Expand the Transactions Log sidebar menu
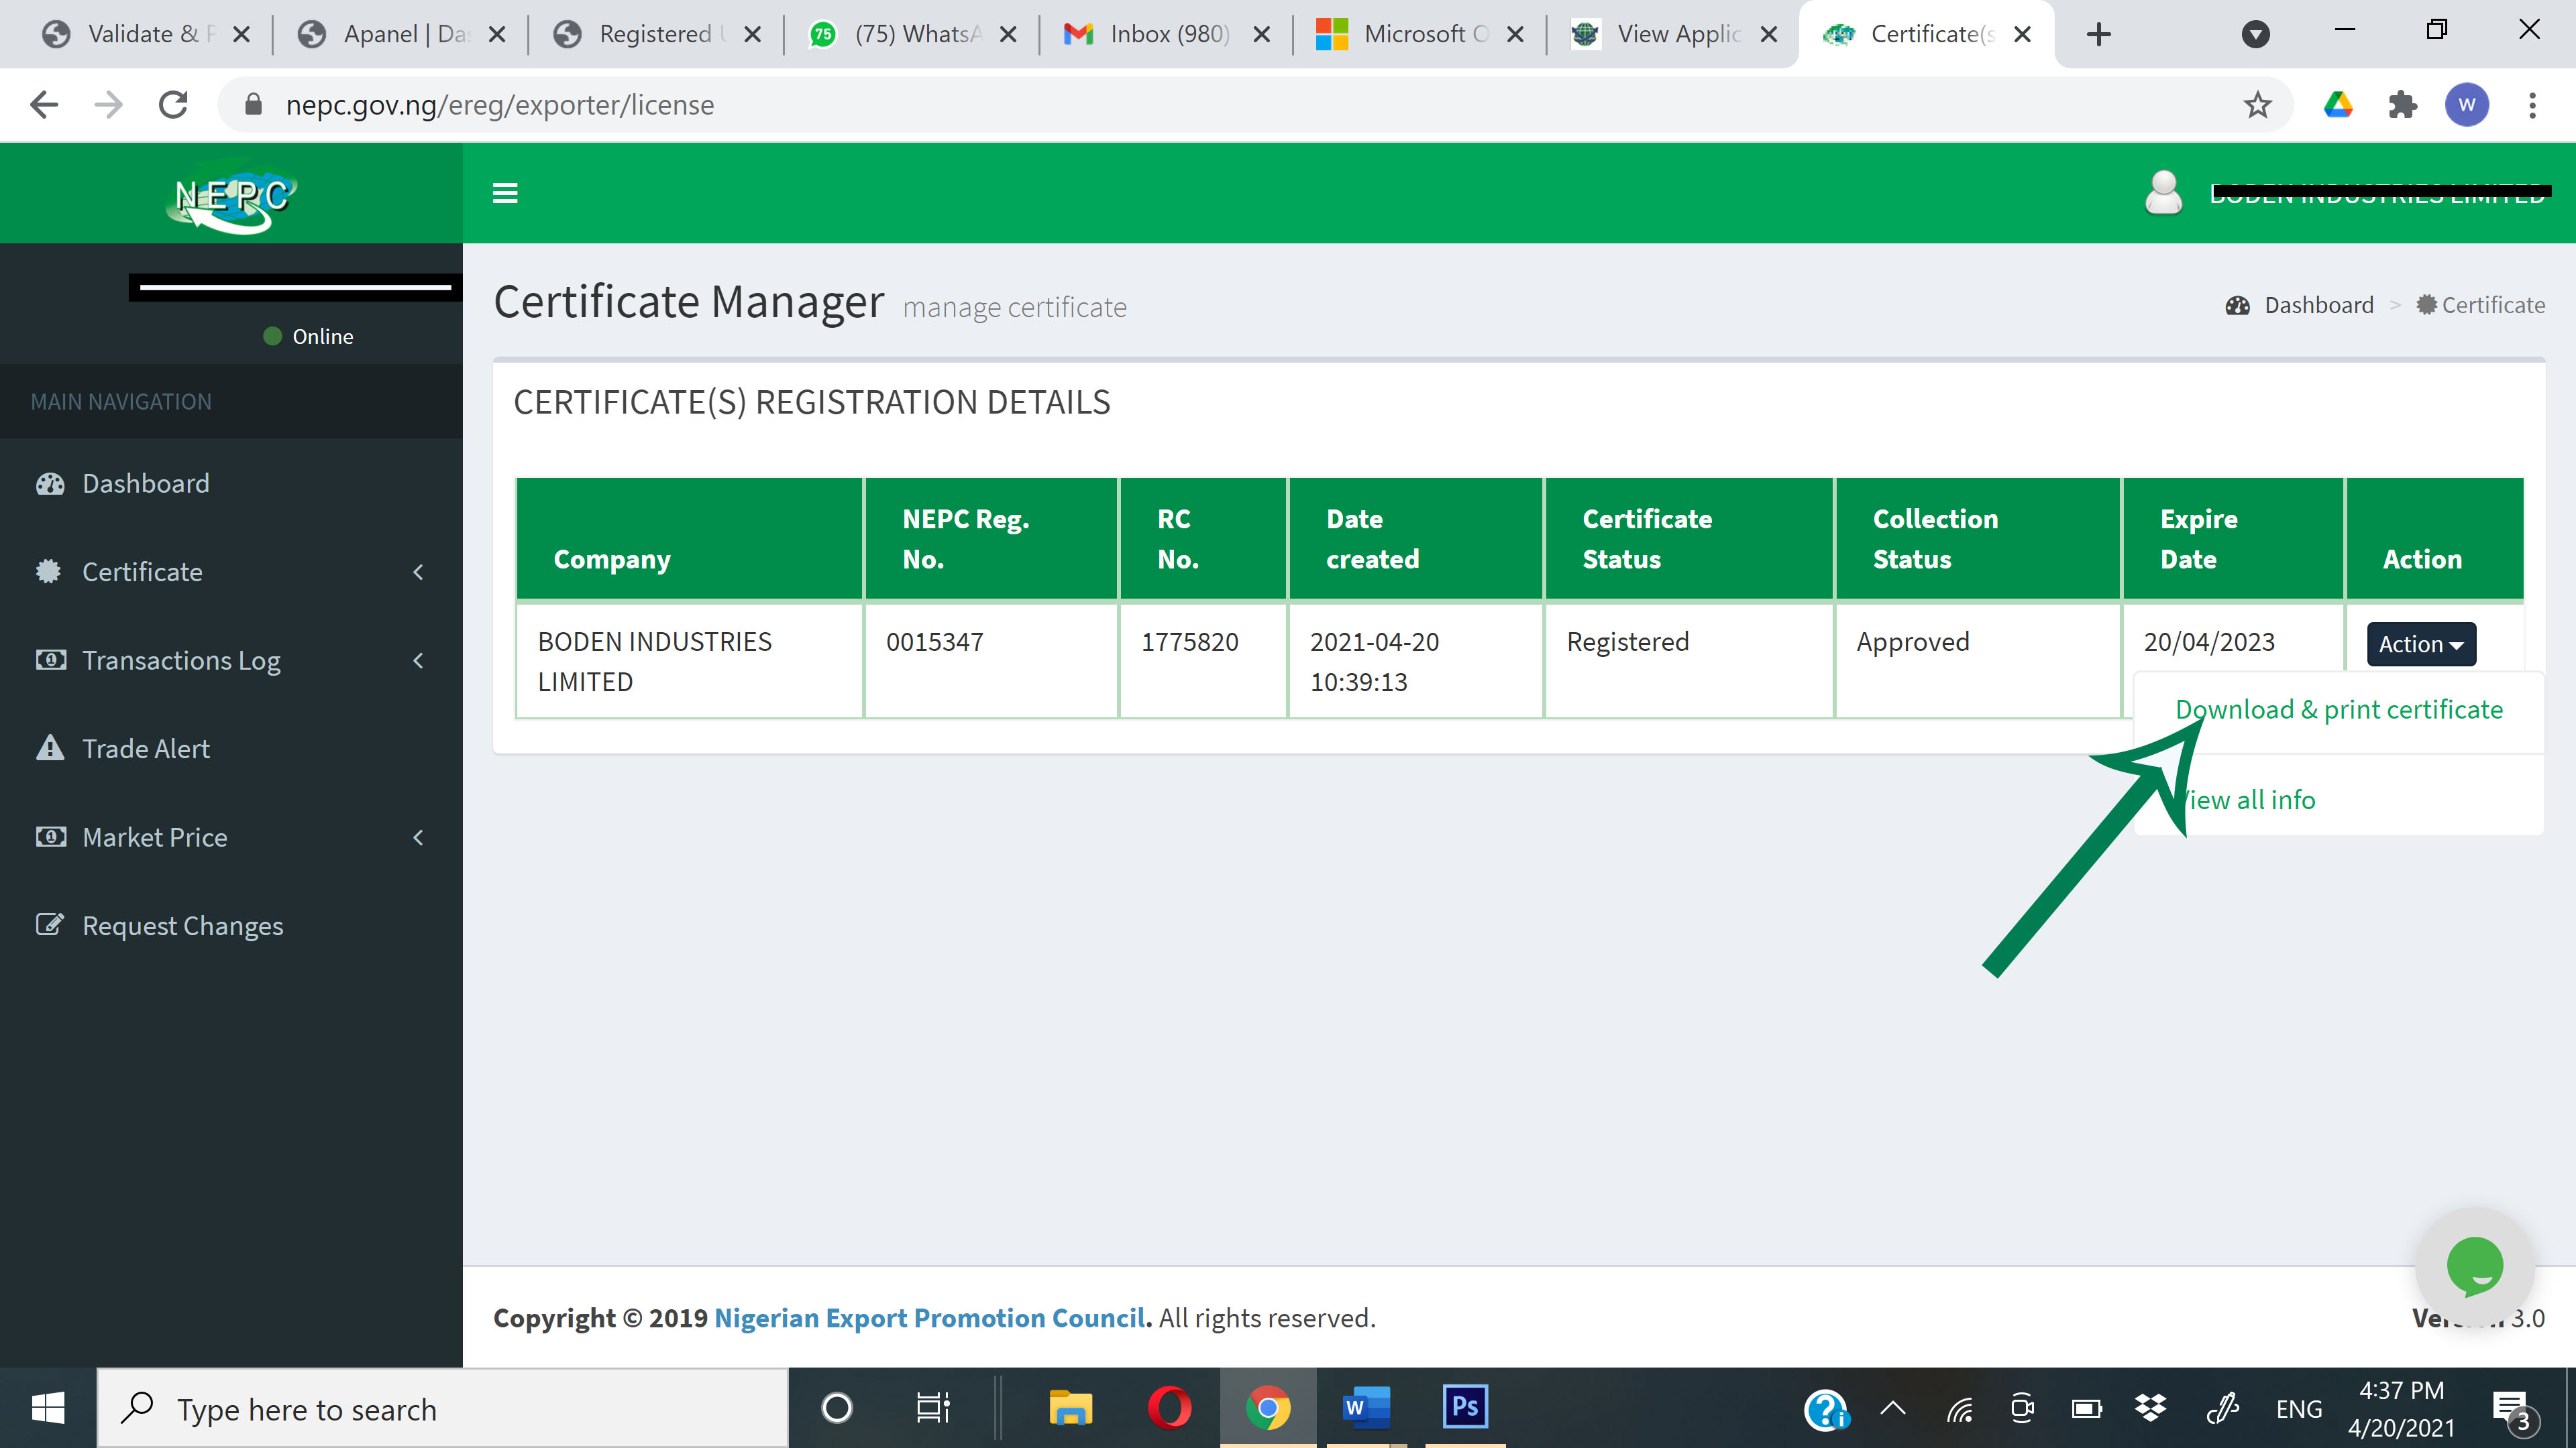Screen dimensions: 2576x1448 pos(231,660)
